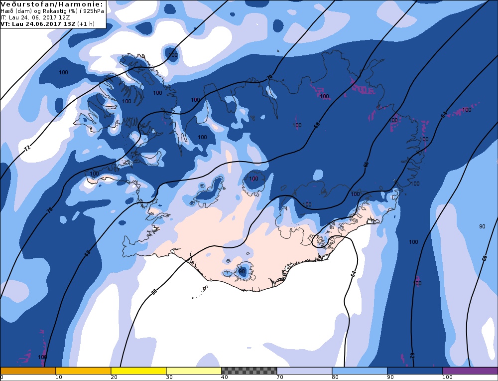Image resolution: width=498 pixels, height=381 pixels.
Task: Click the 90 humidity value label
Action: tap(482, 226)
